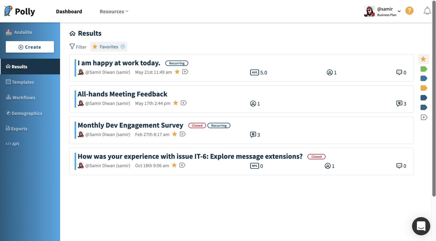
Task: Expand the Resources dropdown menu
Action: 114,11
